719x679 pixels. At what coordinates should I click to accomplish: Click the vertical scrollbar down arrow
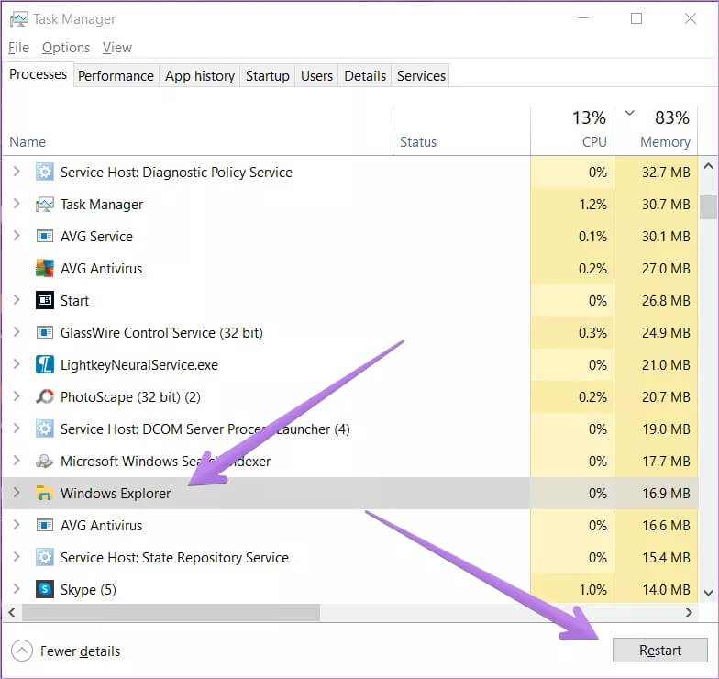[x=708, y=593]
